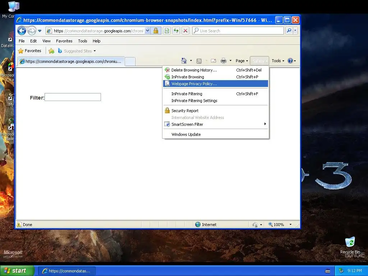Open the Page command menu
Screen dimensions: 368x276
(242, 61)
